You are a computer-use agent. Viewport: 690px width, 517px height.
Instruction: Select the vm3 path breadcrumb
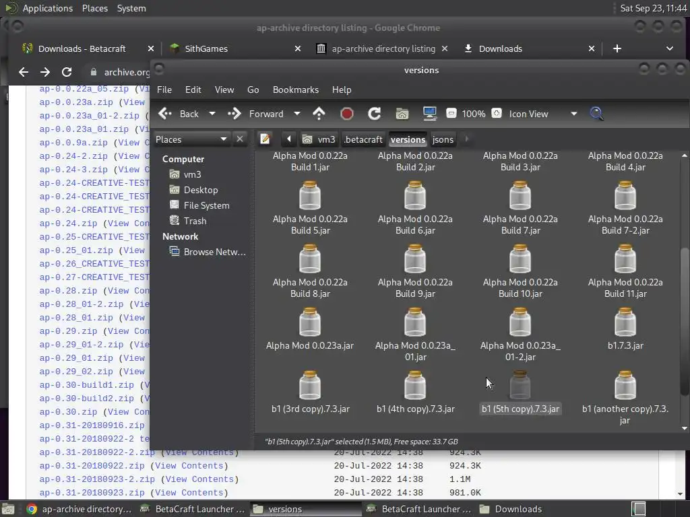point(319,139)
